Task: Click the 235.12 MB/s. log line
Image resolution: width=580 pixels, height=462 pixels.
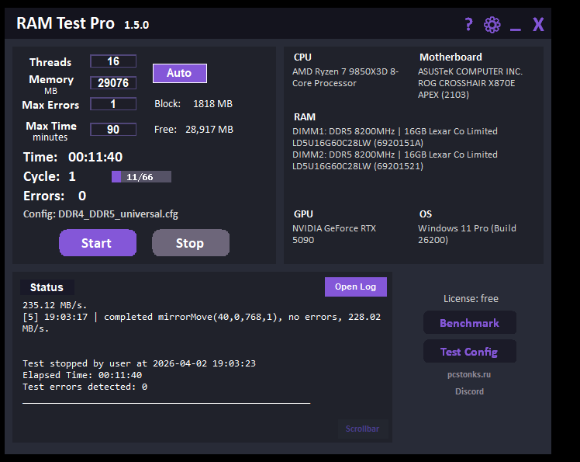Action: coord(55,305)
